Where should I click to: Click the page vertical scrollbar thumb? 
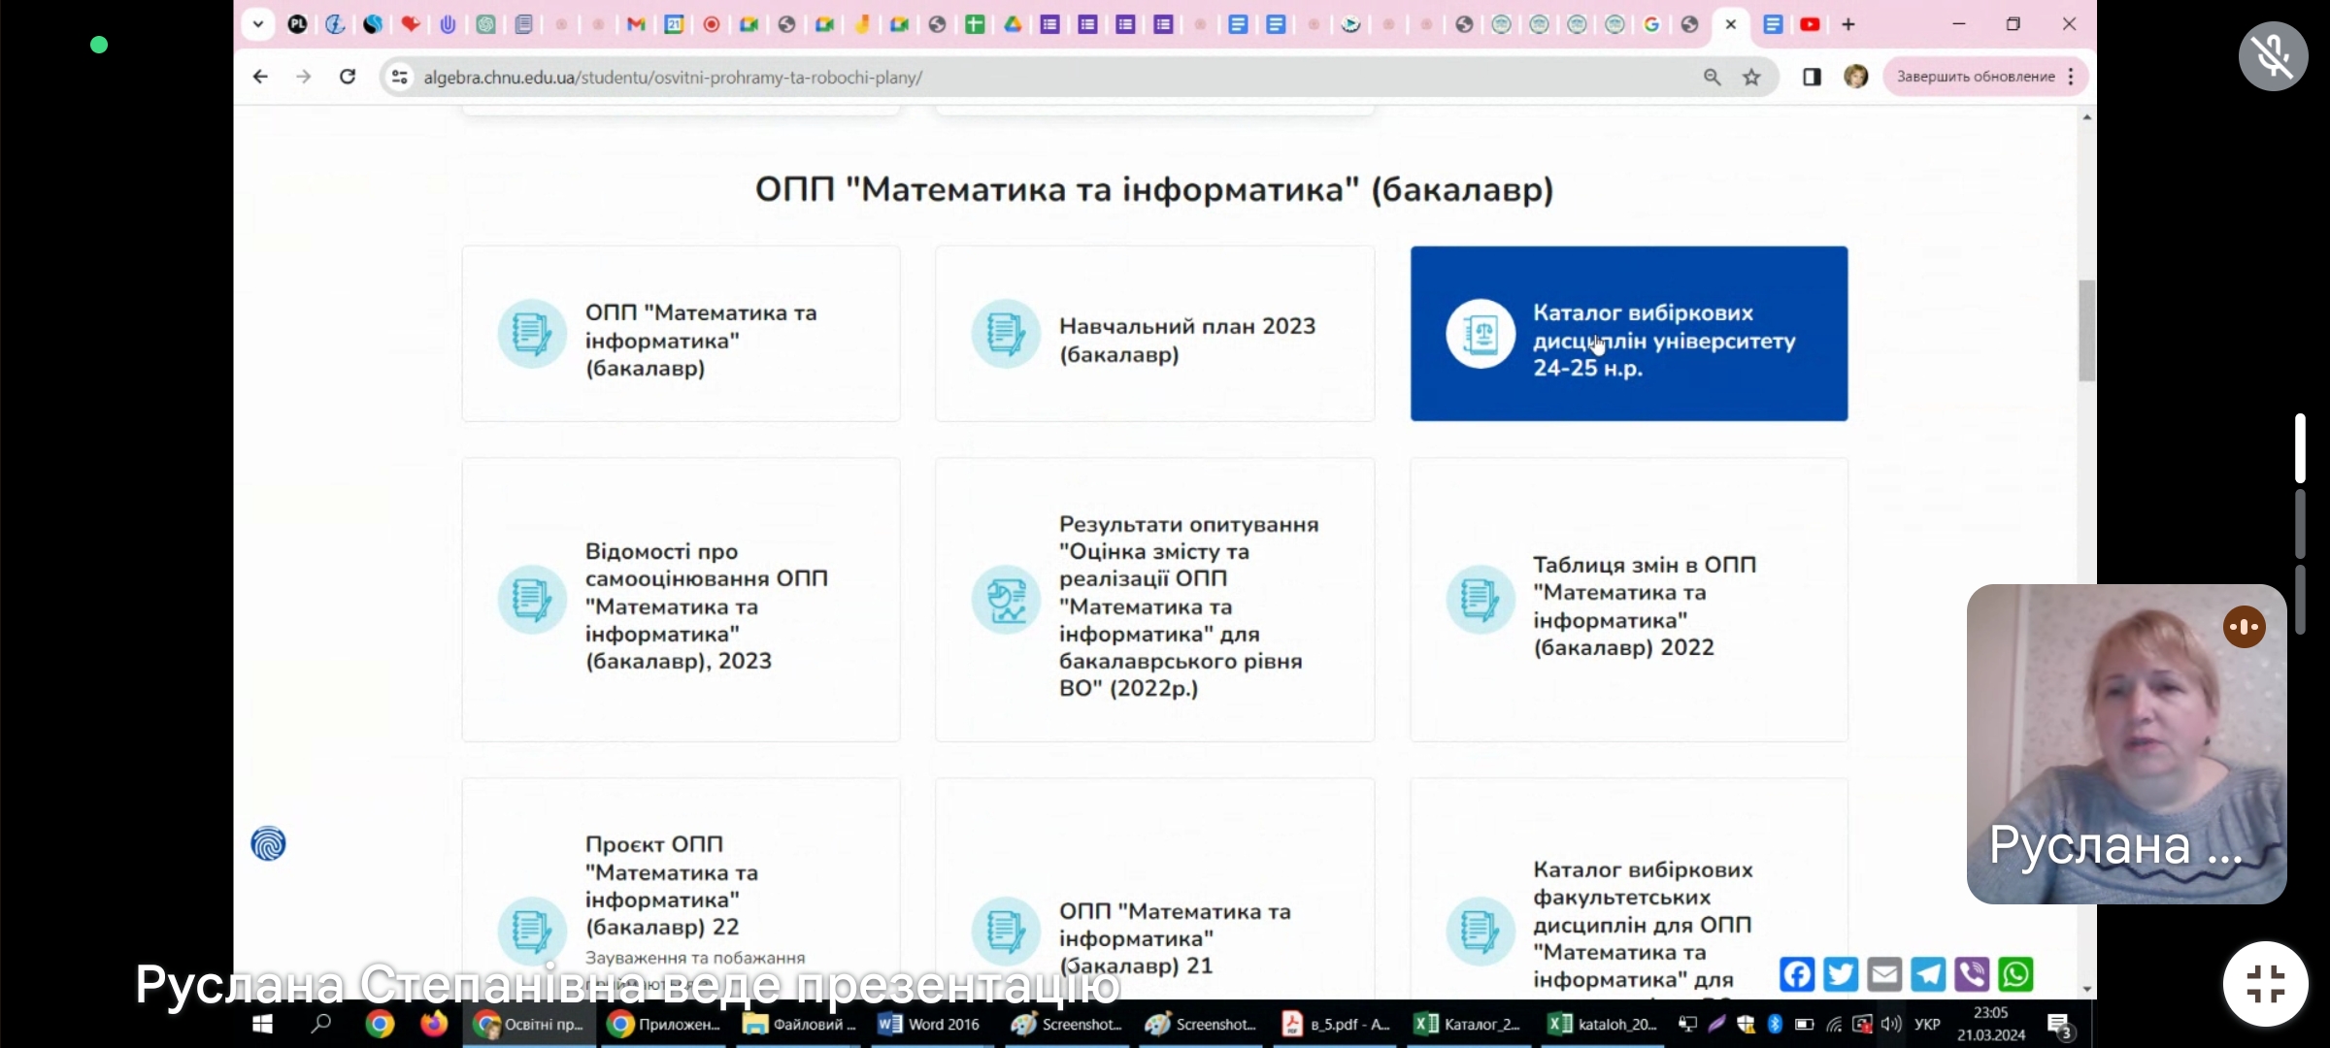pos(2086,330)
